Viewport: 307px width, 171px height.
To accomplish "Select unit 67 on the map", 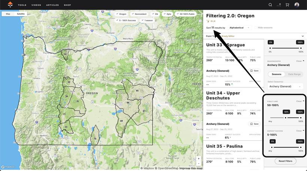I will (x=144, y=111).
